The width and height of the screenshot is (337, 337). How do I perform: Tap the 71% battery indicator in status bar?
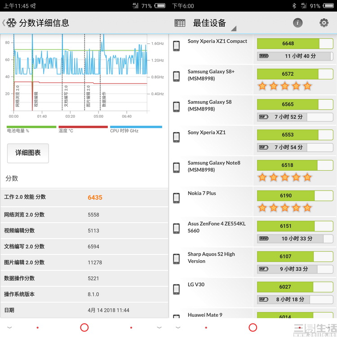coord(153,6)
